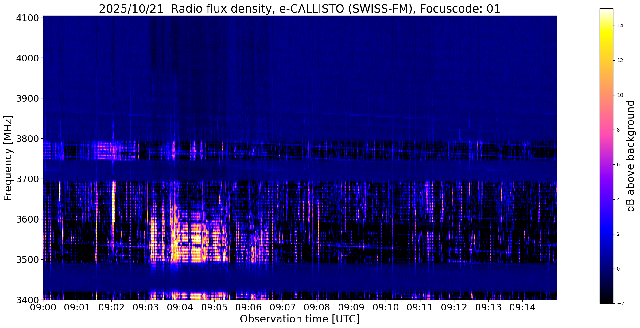Click the 09:12 time tick label
The width and height of the screenshot is (640, 328).
point(454,307)
